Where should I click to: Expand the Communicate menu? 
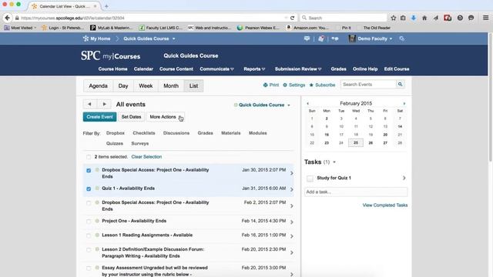[x=216, y=69]
